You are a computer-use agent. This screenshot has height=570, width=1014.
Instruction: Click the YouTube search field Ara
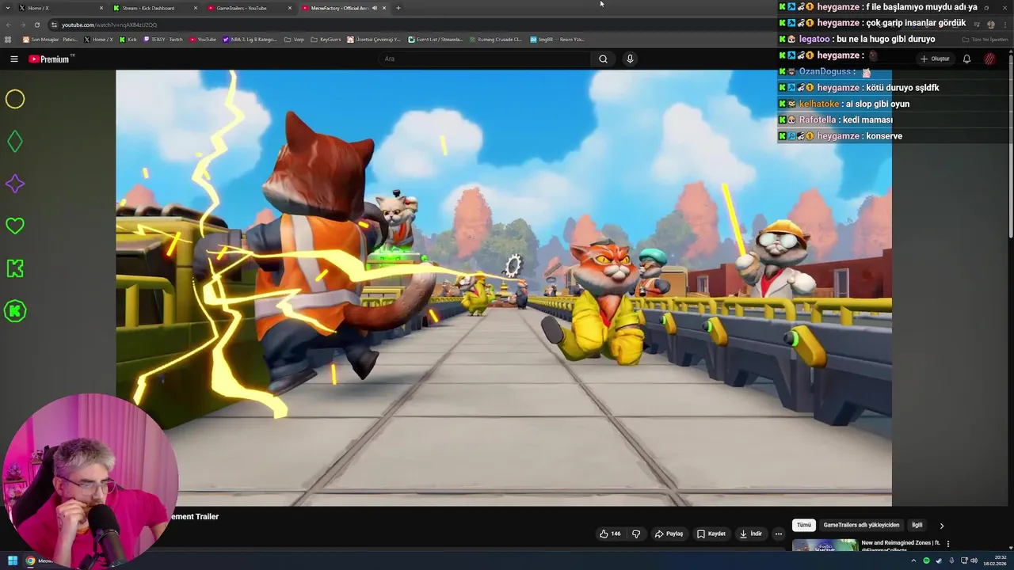[485, 59]
